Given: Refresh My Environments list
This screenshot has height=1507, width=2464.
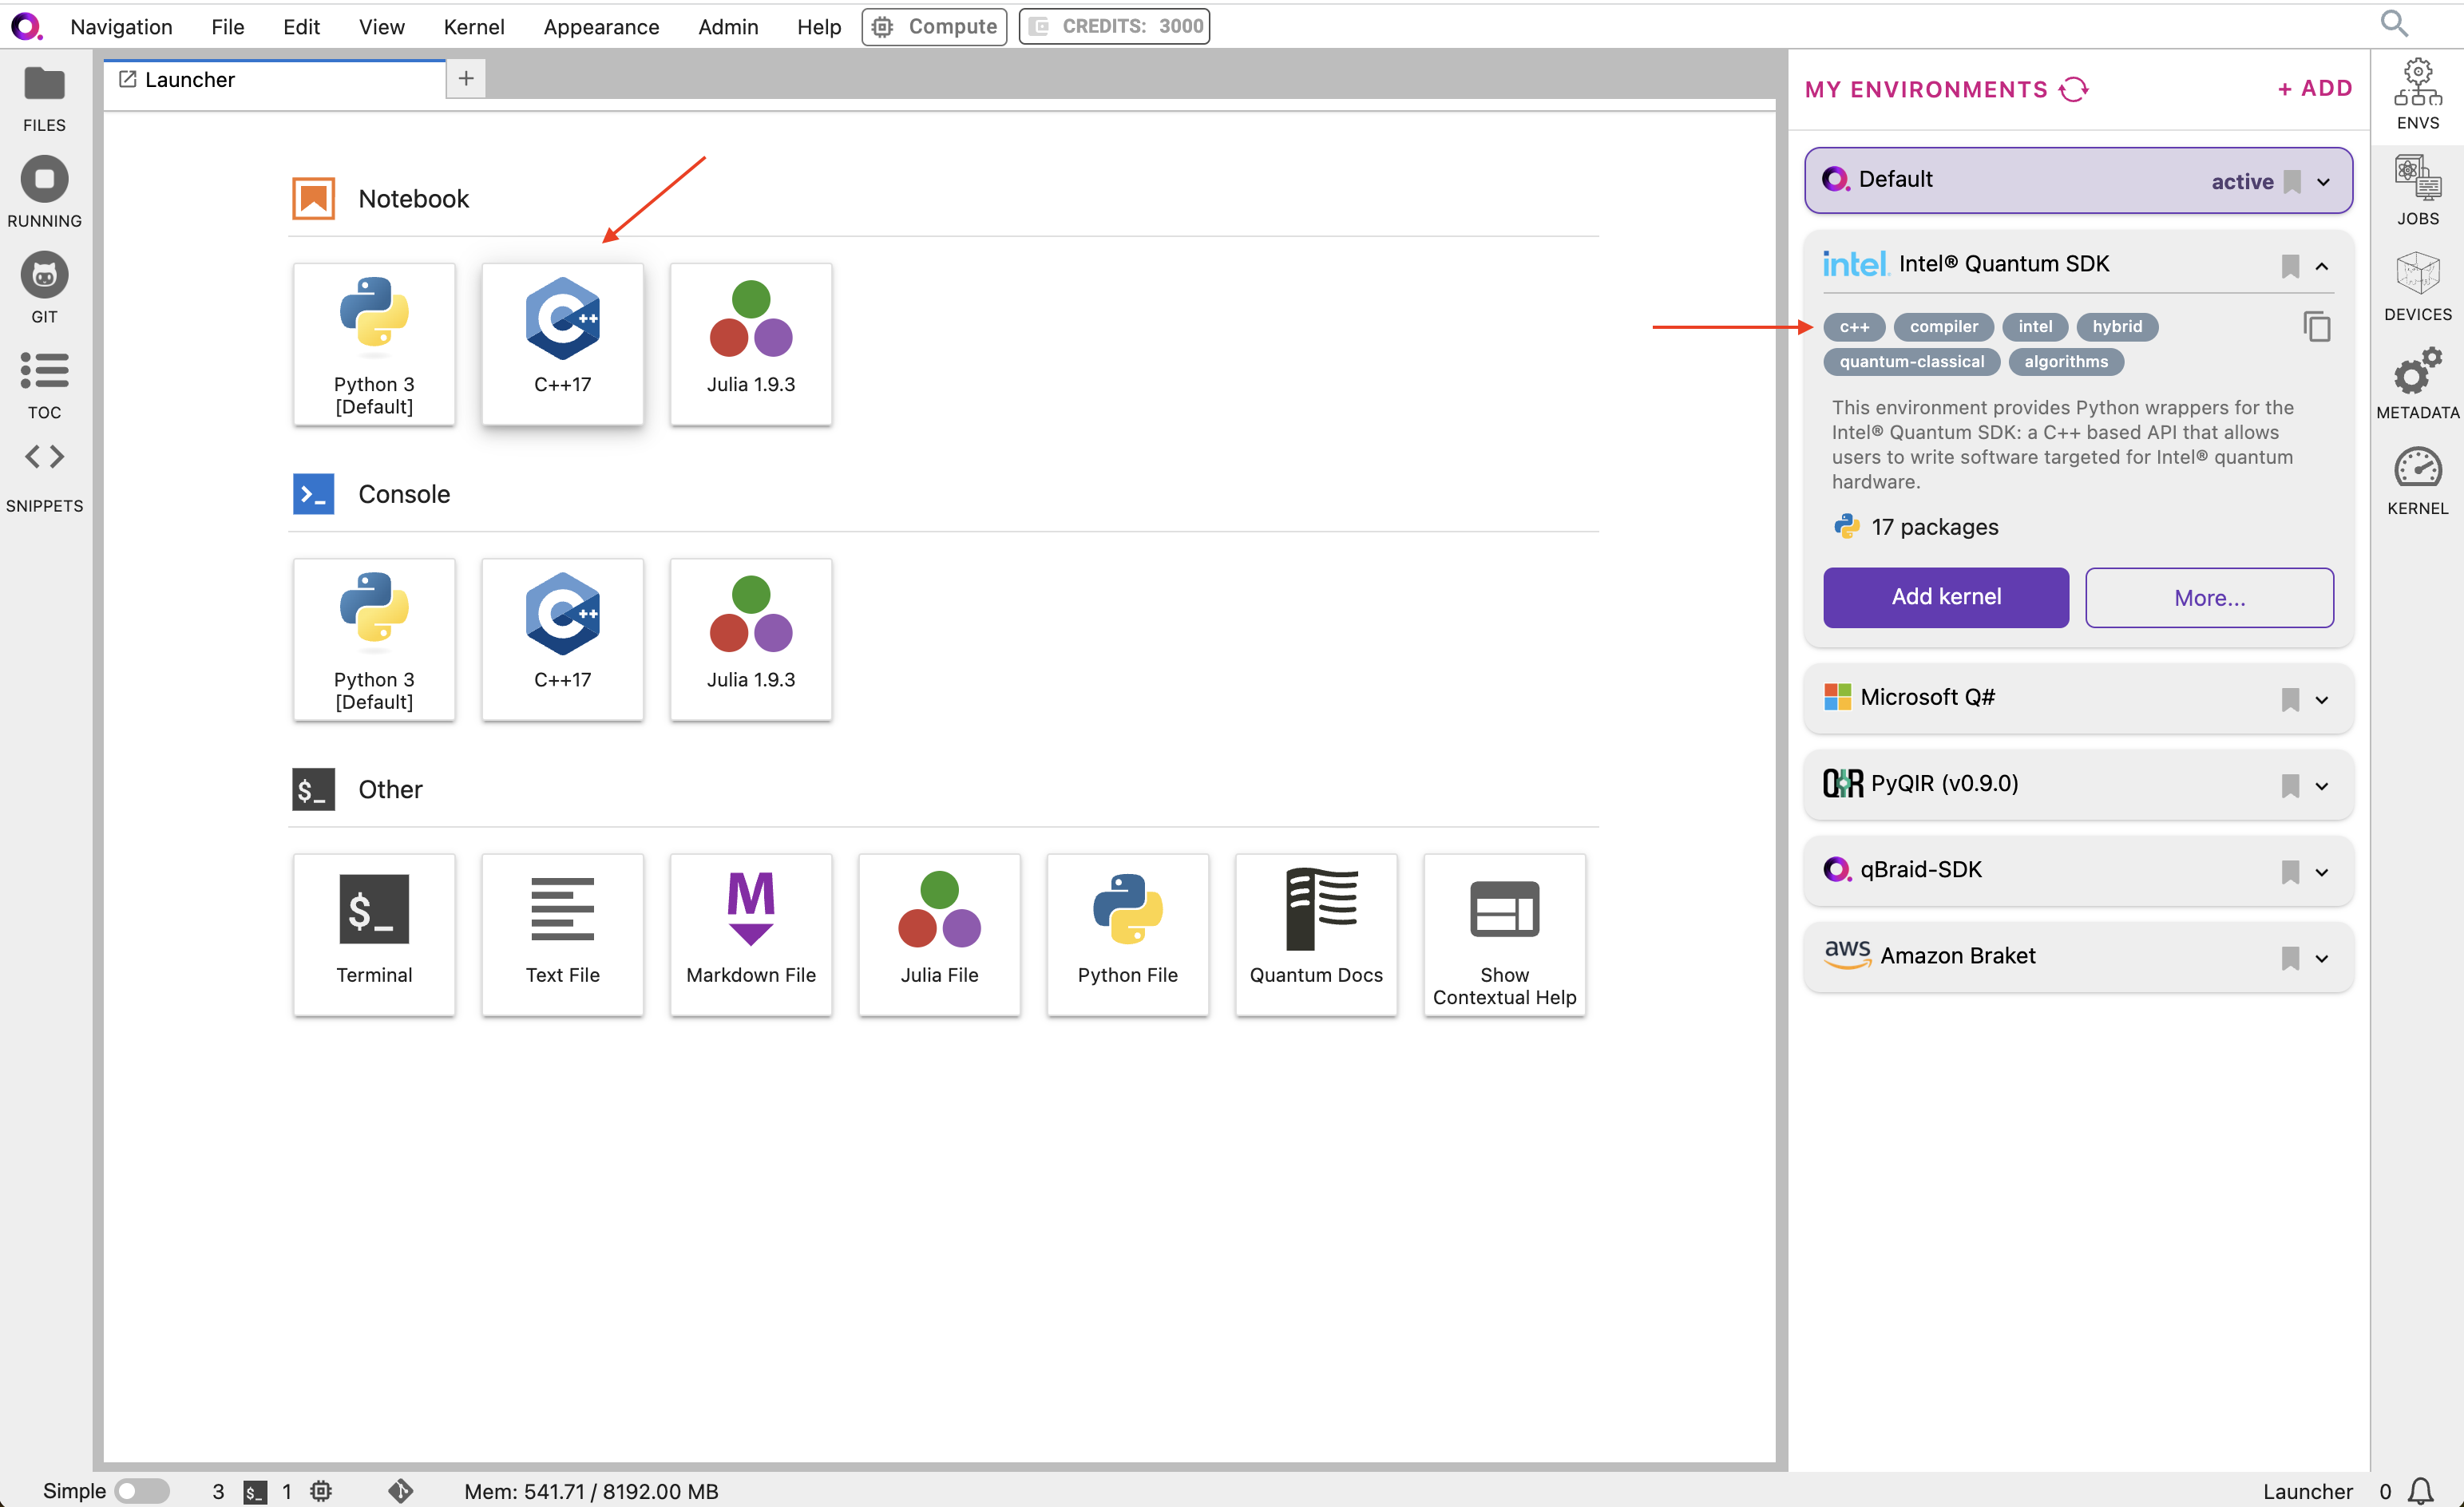Looking at the screenshot, I should 2074,89.
